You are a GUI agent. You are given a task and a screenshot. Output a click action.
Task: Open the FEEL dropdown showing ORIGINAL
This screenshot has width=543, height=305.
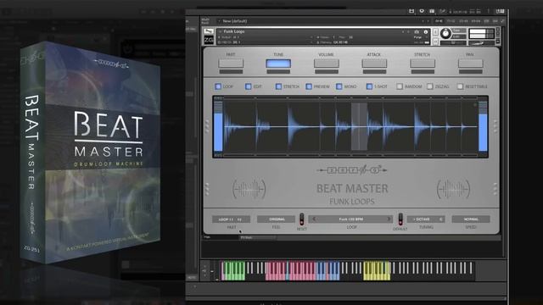coord(276,219)
